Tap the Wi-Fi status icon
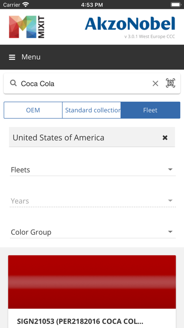Screen dimensions: 184x328 tap(26, 4)
